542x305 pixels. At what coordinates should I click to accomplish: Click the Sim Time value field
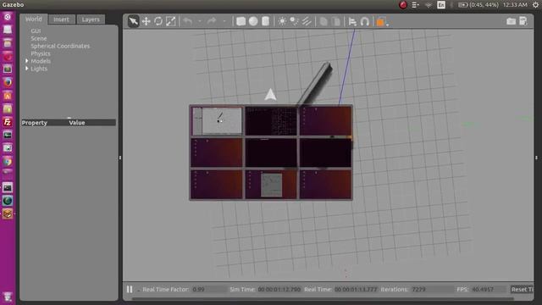point(279,289)
